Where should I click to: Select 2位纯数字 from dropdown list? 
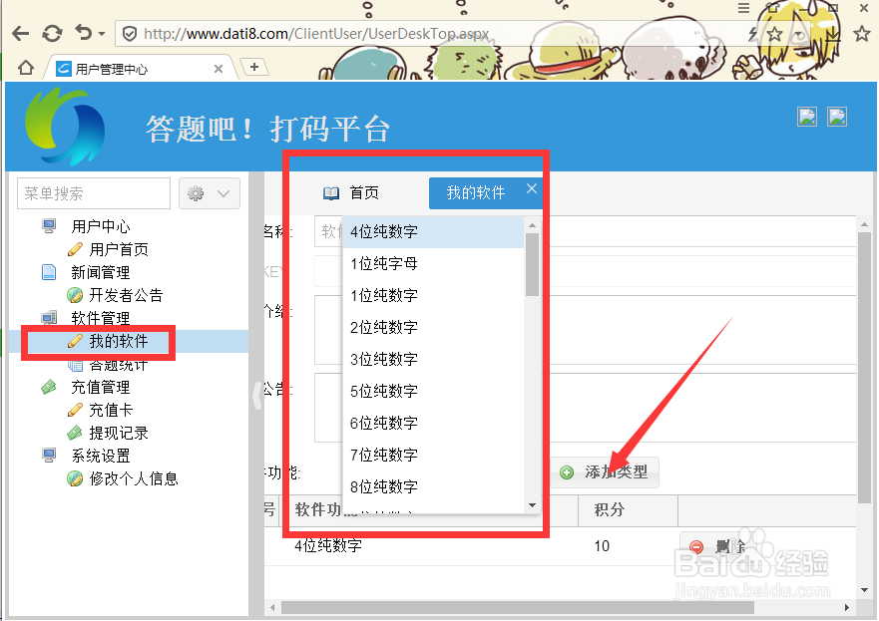[433, 328]
